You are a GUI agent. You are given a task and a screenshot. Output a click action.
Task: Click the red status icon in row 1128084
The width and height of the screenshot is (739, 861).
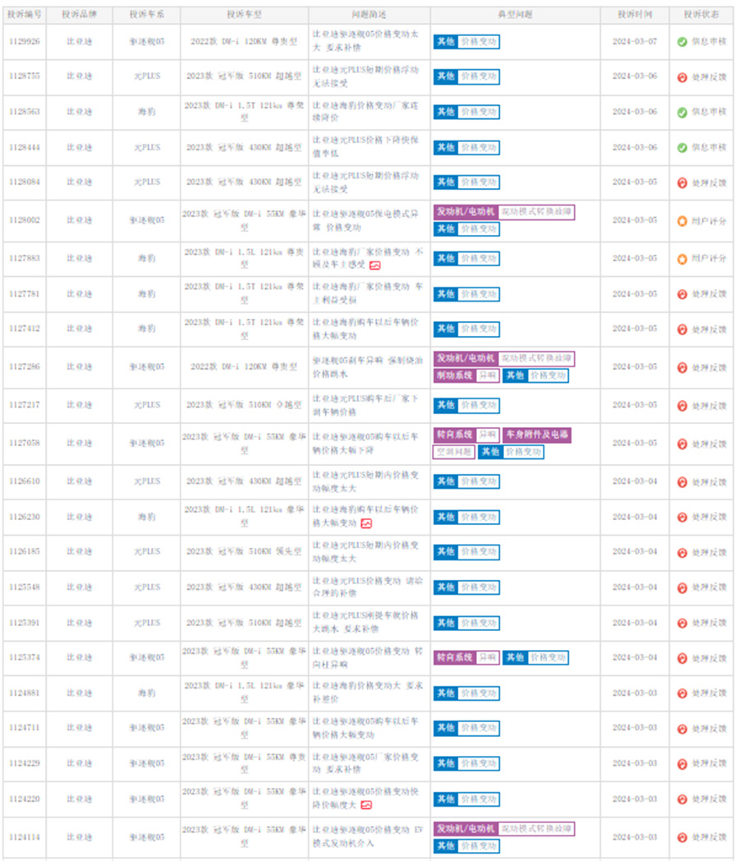(682, 183)
